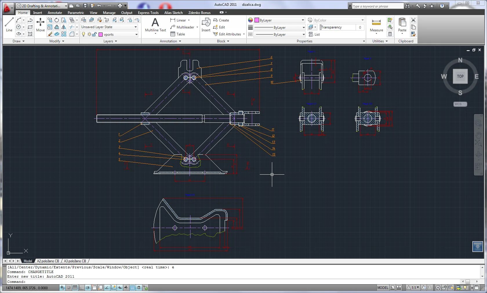Click the Create block button
487x293 pixels.
coord(221,20)
